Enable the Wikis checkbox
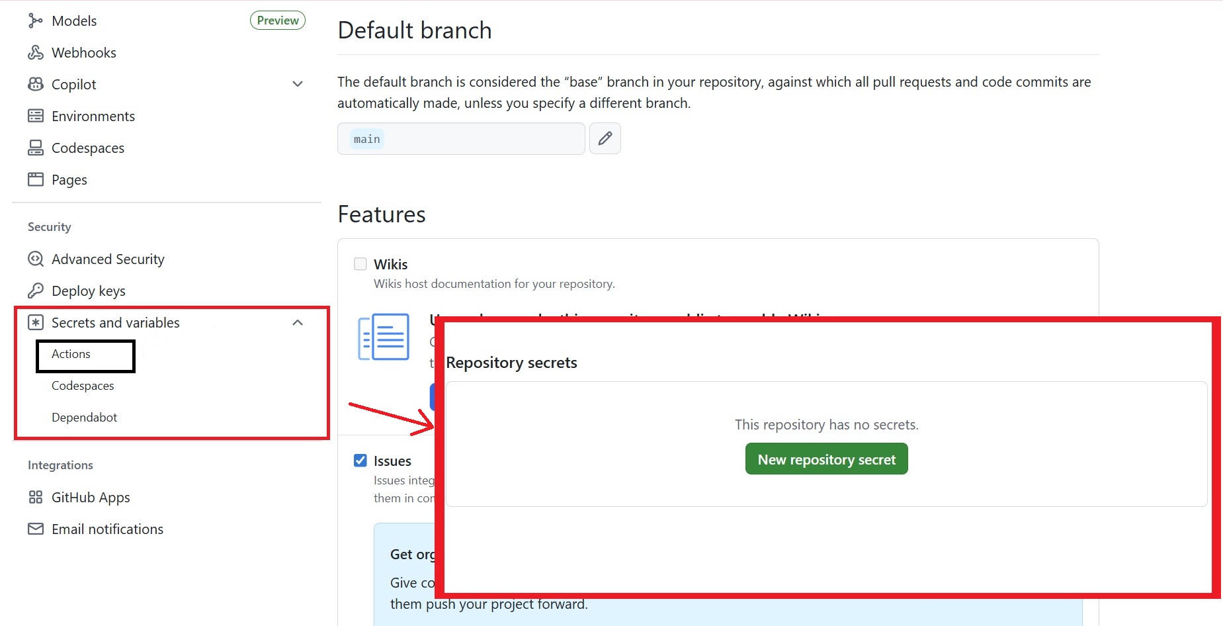 (360, 263)
